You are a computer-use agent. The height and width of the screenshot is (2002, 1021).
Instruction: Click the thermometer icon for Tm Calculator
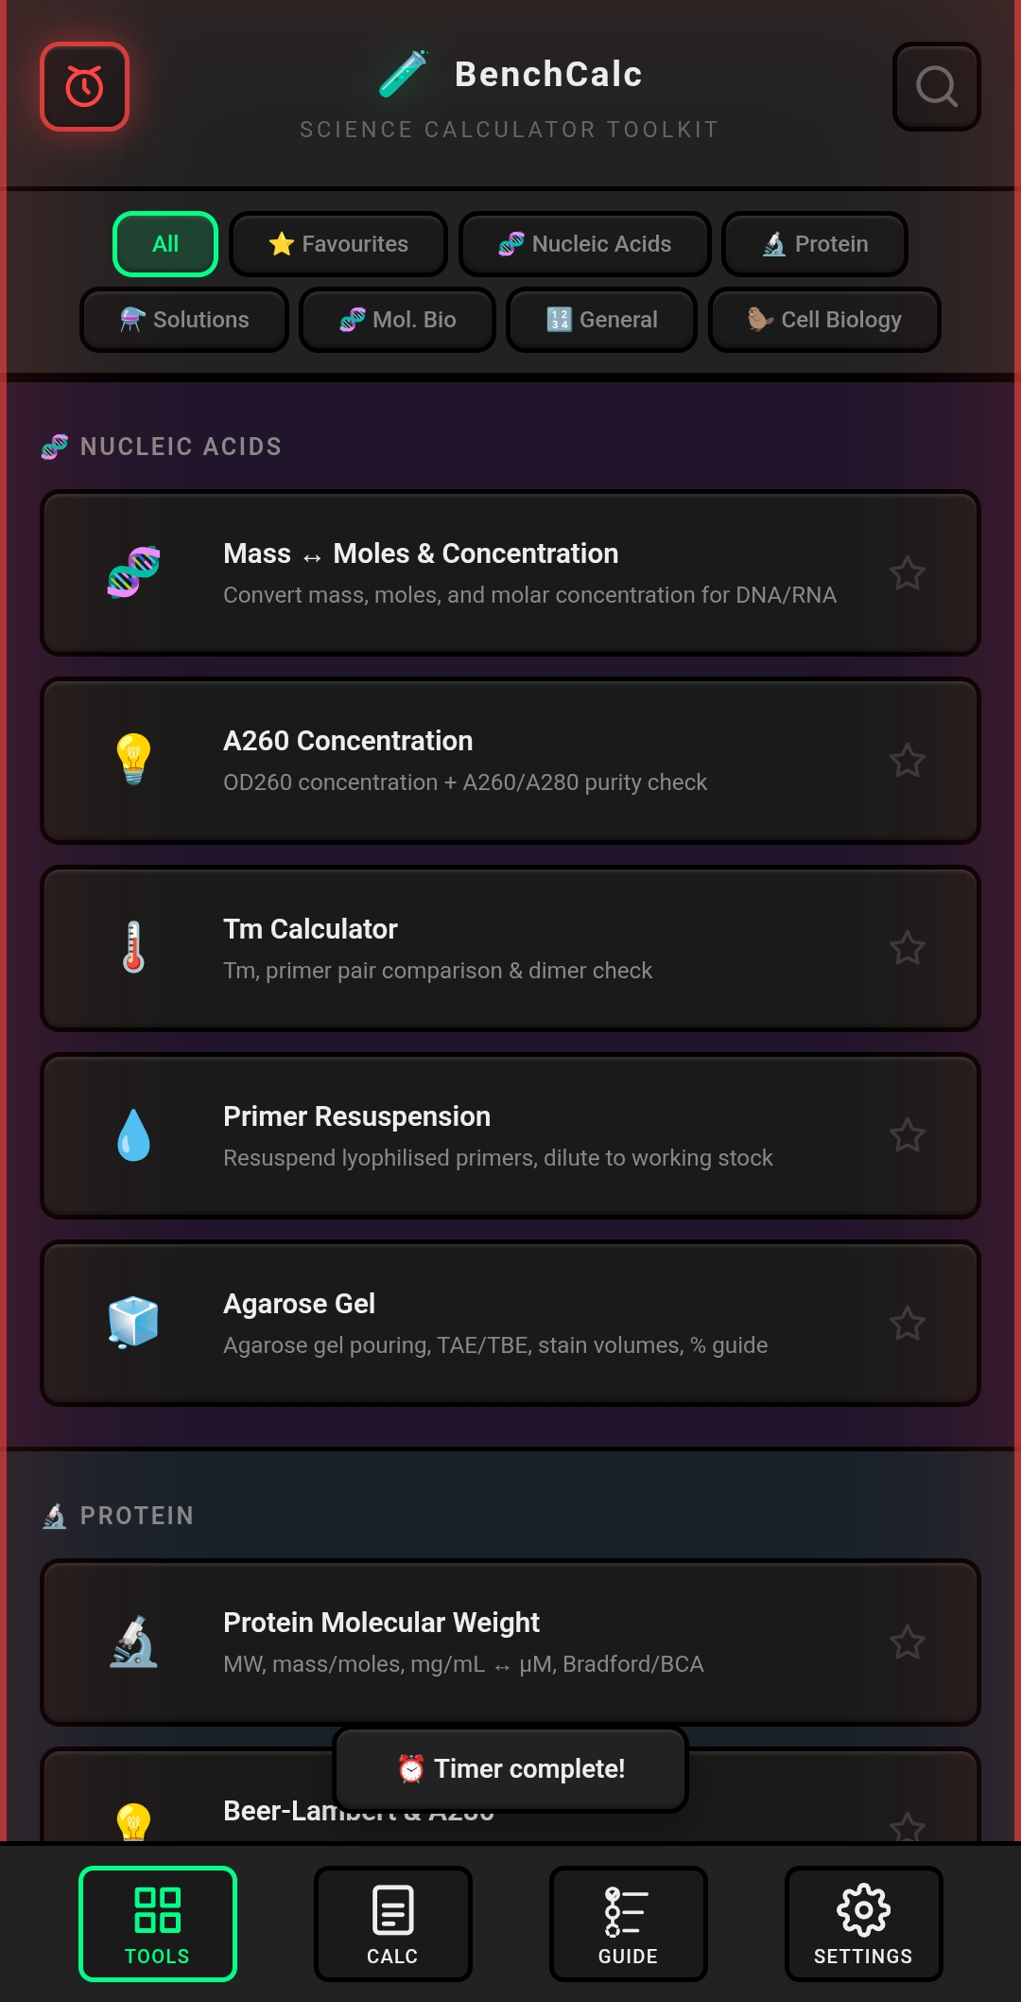133,947
